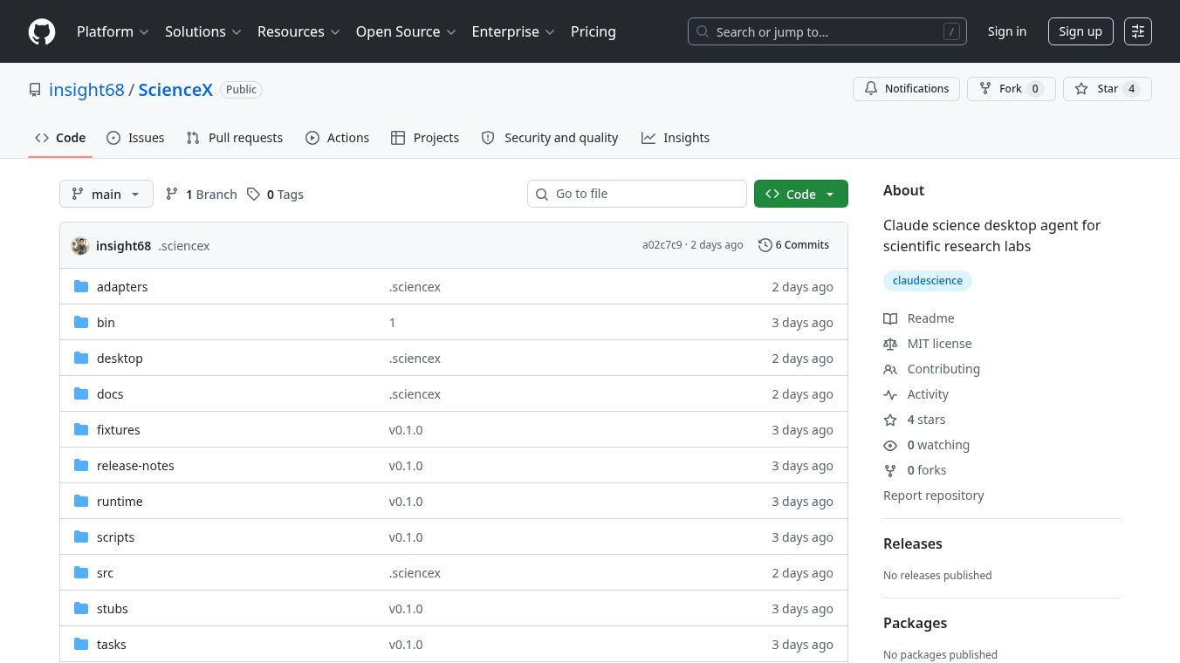
Task: Open the Platform menu
Action: 113,31
